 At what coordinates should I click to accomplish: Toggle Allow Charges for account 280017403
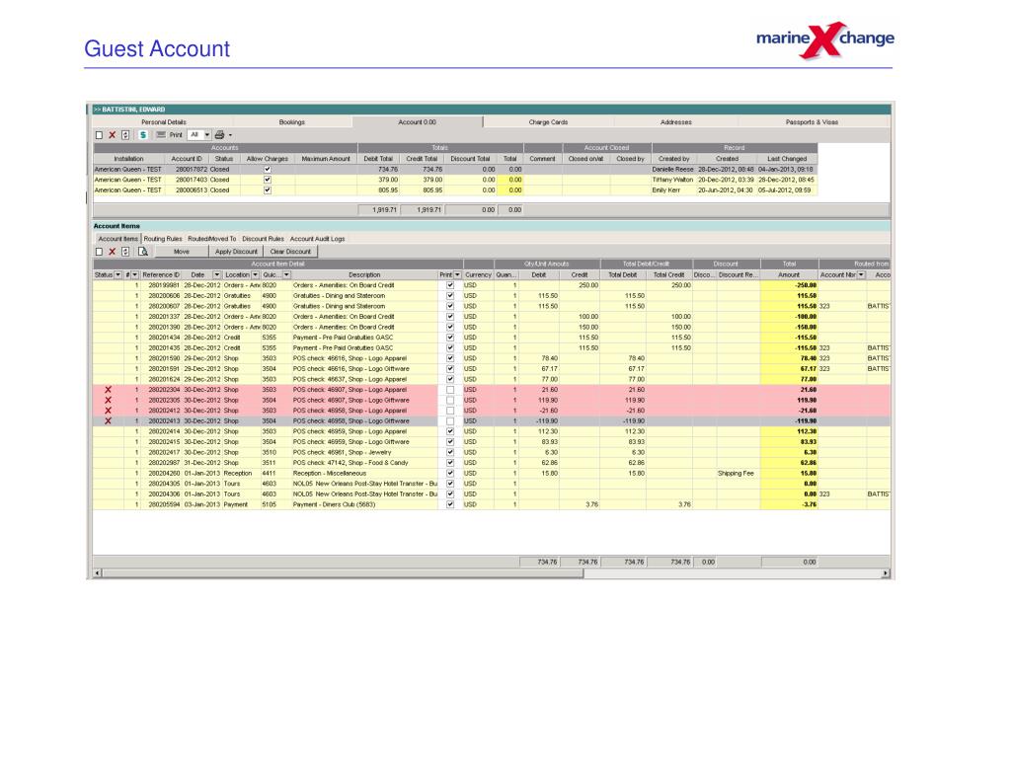pyautogui.click(x=268, y=180)
